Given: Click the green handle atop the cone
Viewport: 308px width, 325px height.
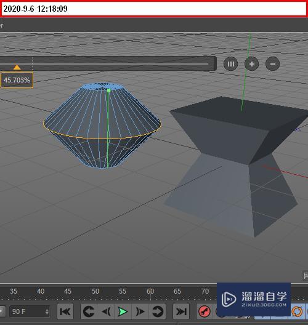Looking at the screenshot, I should pos(108,90).
